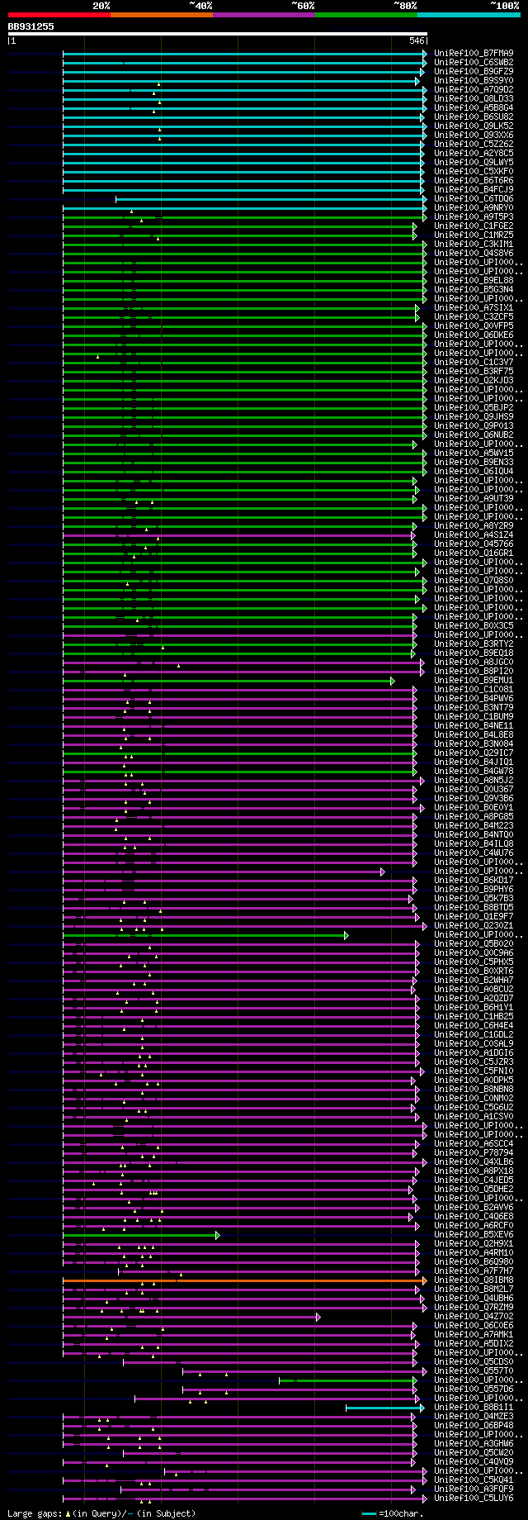Click the UniRef100_Q9LWY5 label
Viewport: 528px width, 1520px height.
point(474,163)
